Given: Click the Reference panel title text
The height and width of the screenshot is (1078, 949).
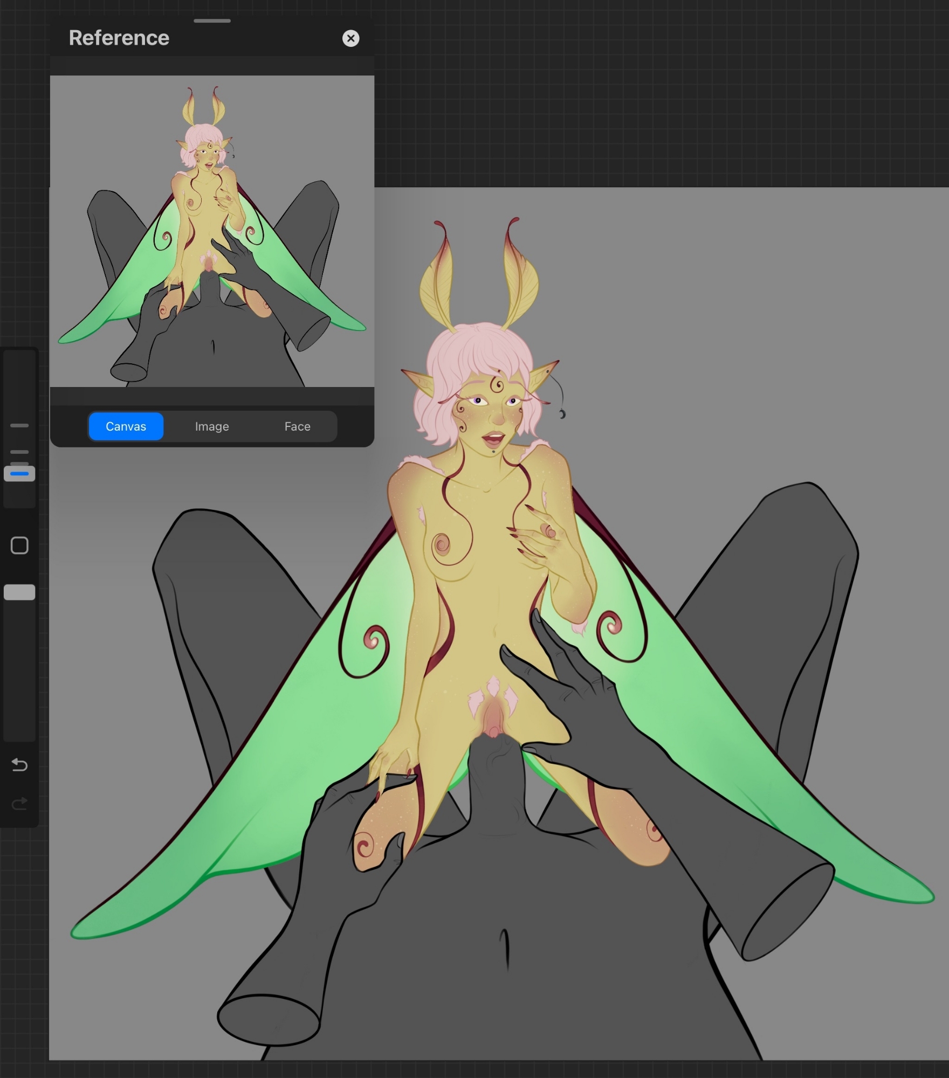Looking at the screenshot, I should pyautogui.click(x=119, y=38).
